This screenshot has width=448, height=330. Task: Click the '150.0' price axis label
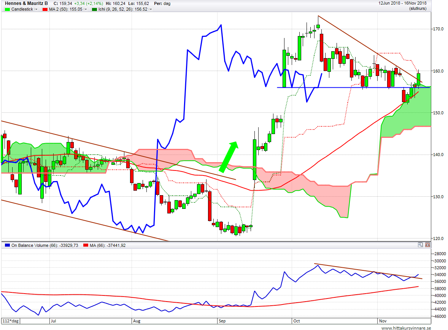(x=438, y=113)
